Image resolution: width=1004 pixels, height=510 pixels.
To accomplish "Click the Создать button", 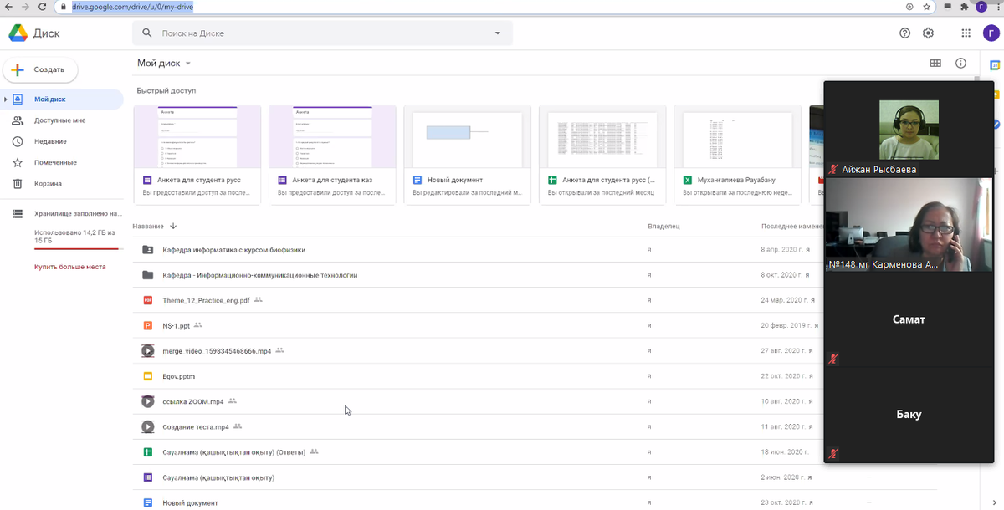I will 40,70.
